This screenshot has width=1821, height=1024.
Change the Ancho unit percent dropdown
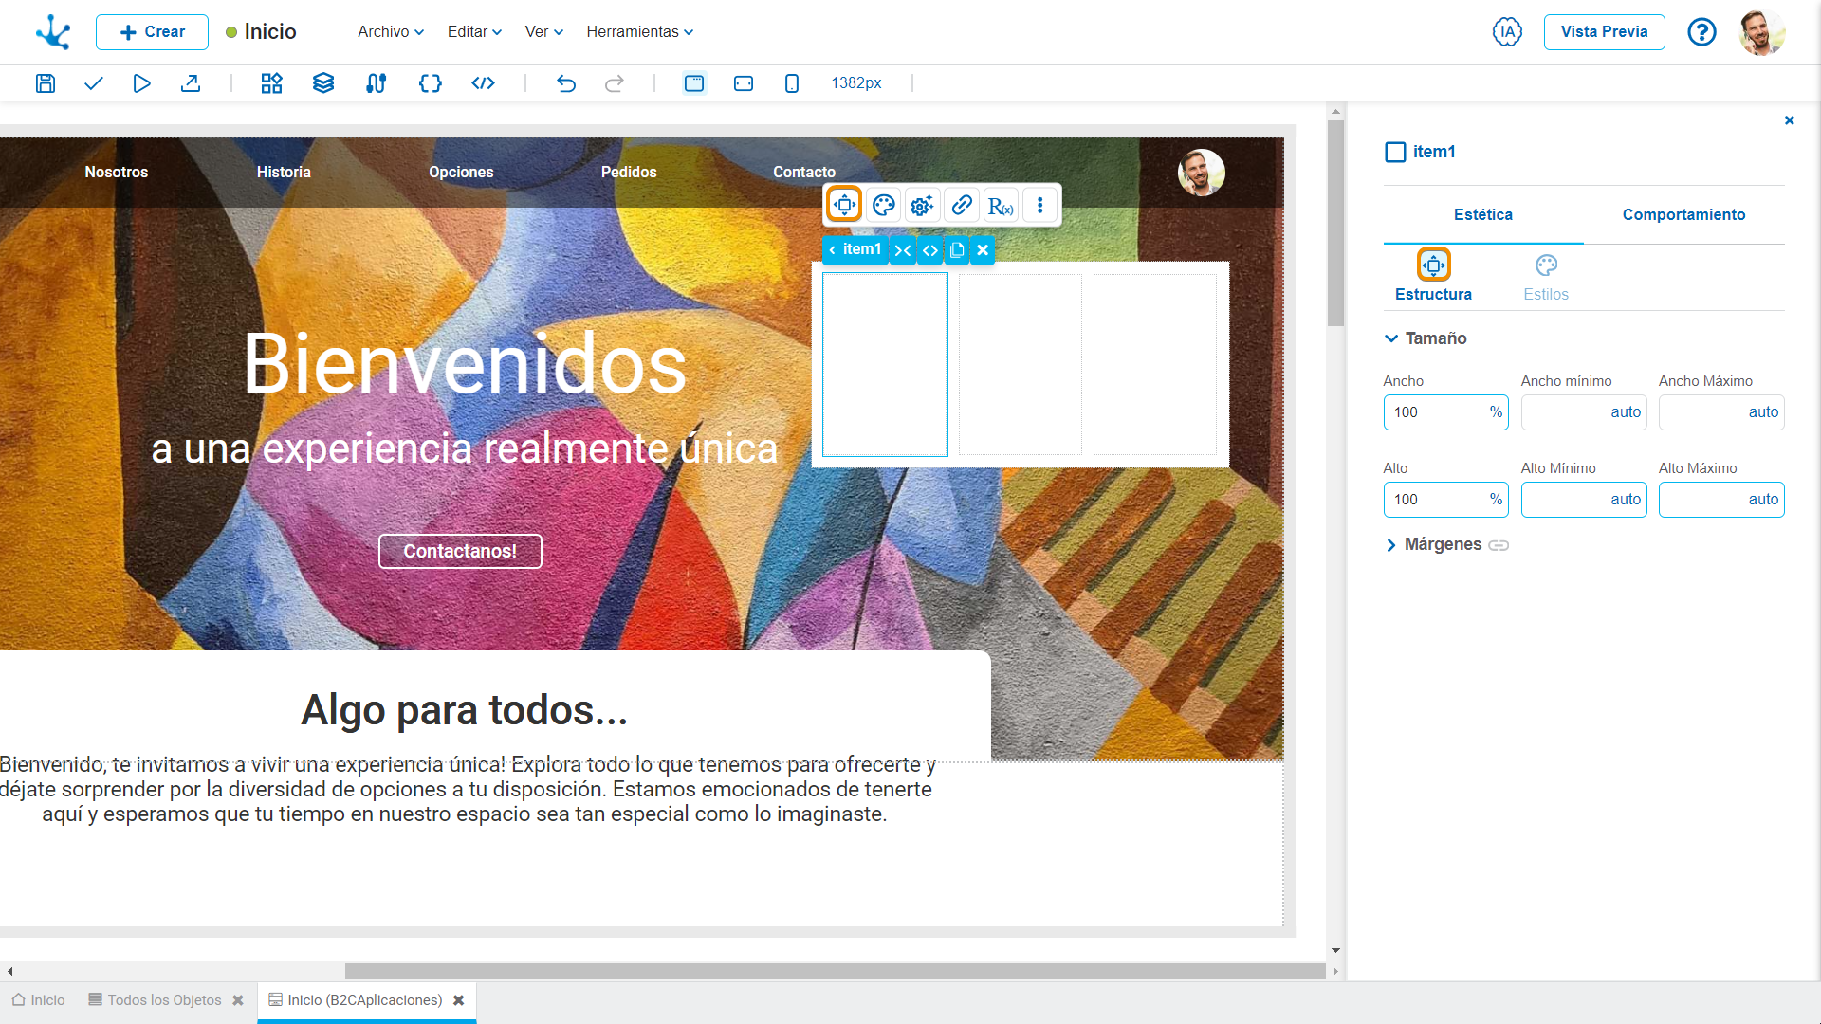(x=1496, y=412)
